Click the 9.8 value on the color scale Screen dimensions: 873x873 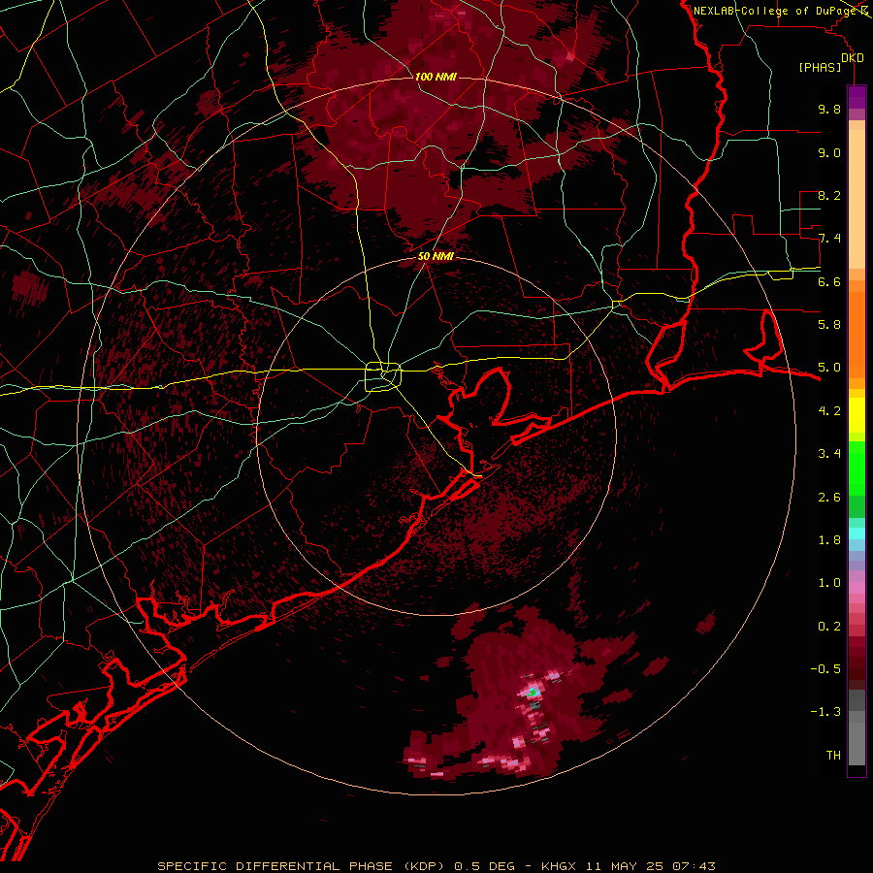(829, 109)
